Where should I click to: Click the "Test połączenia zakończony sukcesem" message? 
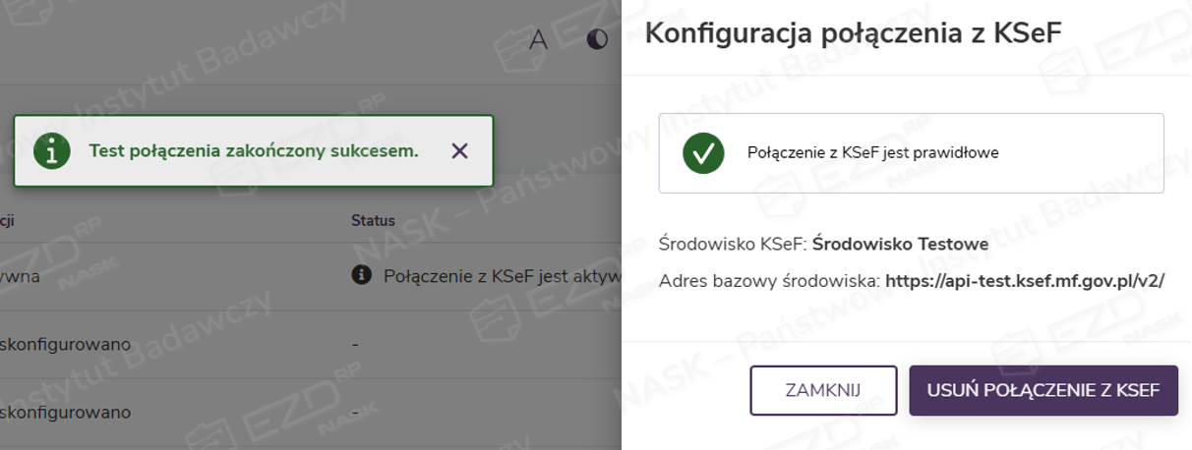coord(254,151)
